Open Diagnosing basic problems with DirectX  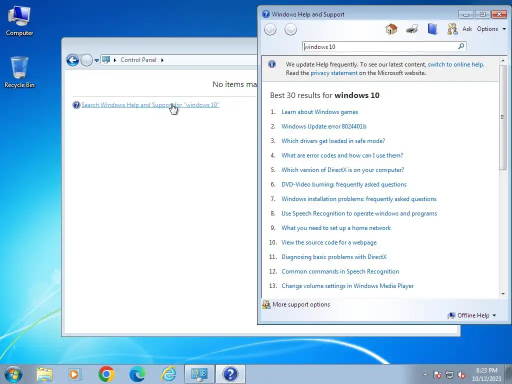pyautogui.click(x=334, y=257)
